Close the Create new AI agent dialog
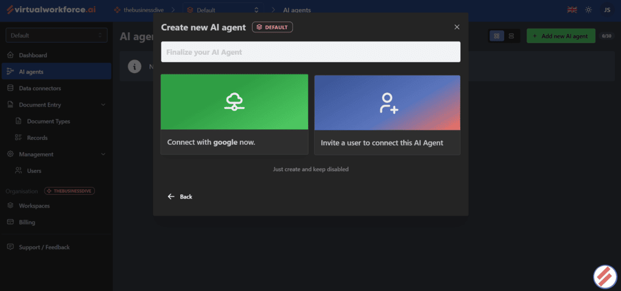This screenshot has width=621, height=291. [x=457, y=27]
